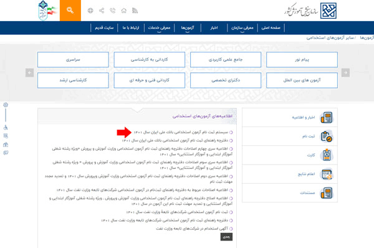Expand معرفی خدمات menu
Screen dimensions: 374x248
[159, 27]
